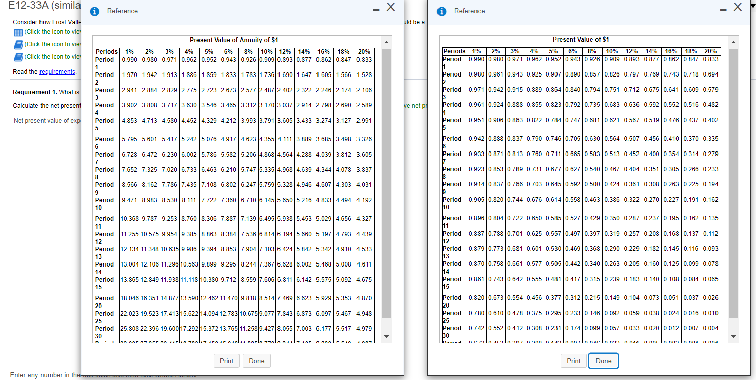Screen dimensions: 756x380
Task: Close the Present Value of $1 Reference dialog
Action: pyautogui.click(x=738, y=8)
